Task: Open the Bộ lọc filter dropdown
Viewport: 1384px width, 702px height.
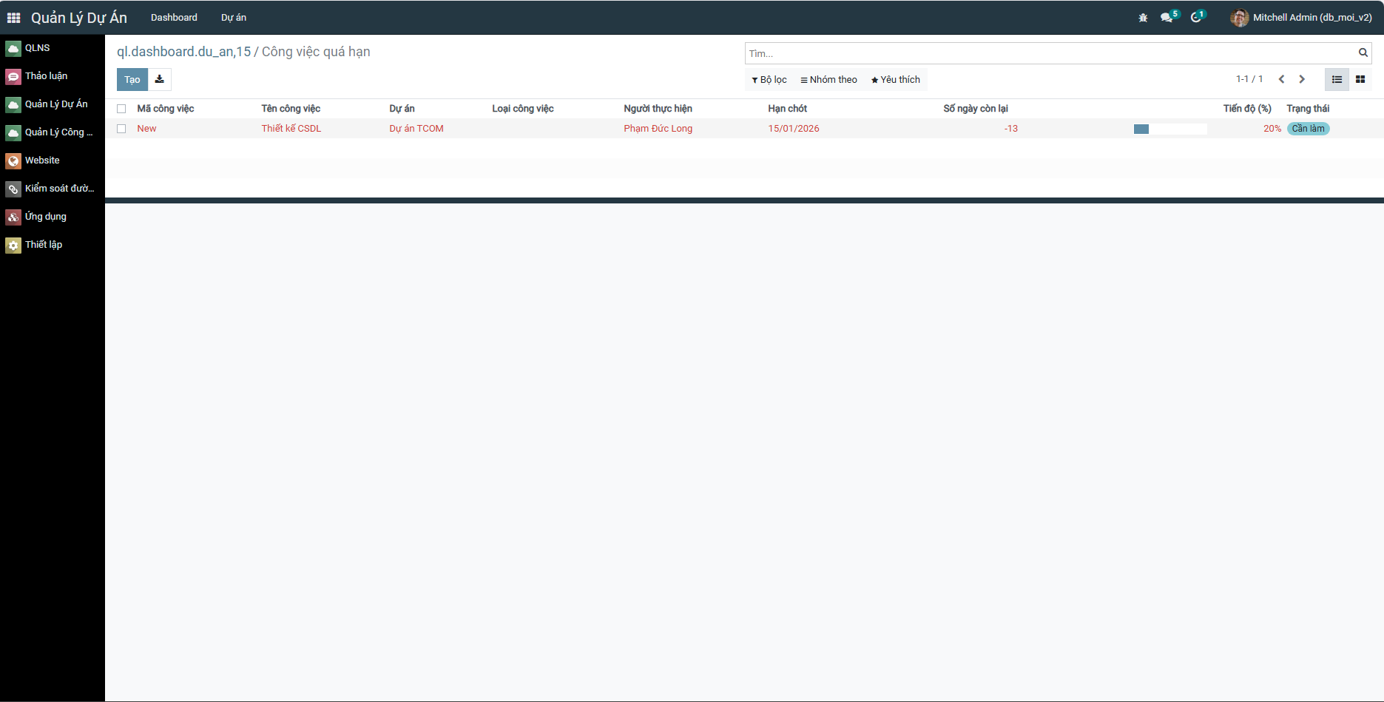Action: 769,80
